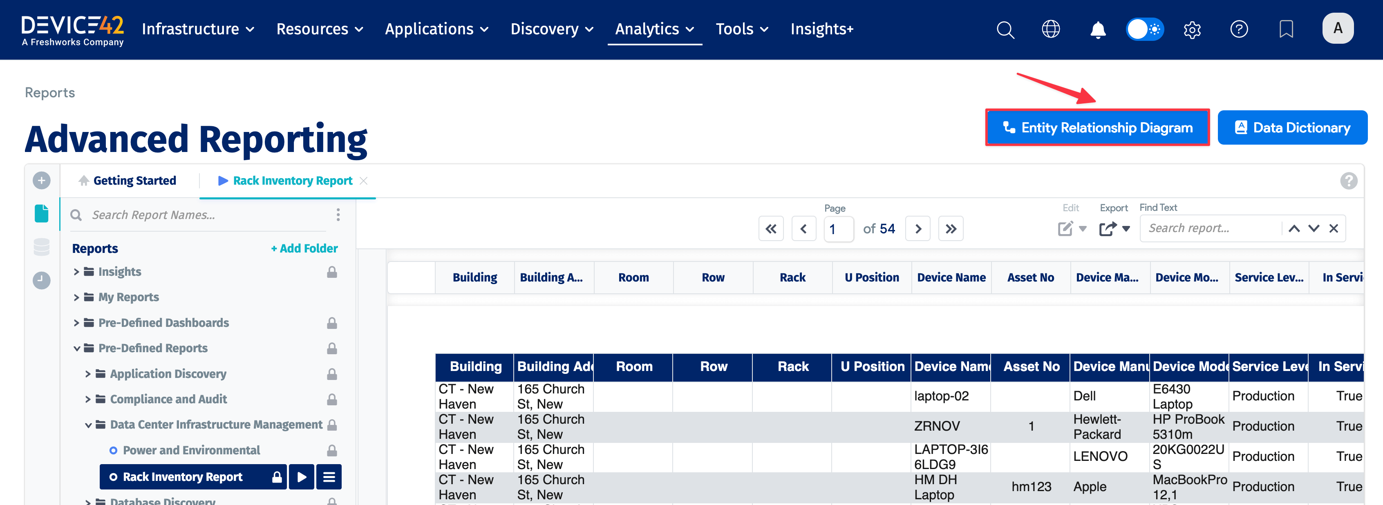Expand the My Reports folder
The image size is (1383, 505).
(76, 297)
